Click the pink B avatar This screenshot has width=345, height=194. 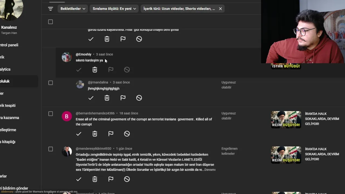pos(67,116)
